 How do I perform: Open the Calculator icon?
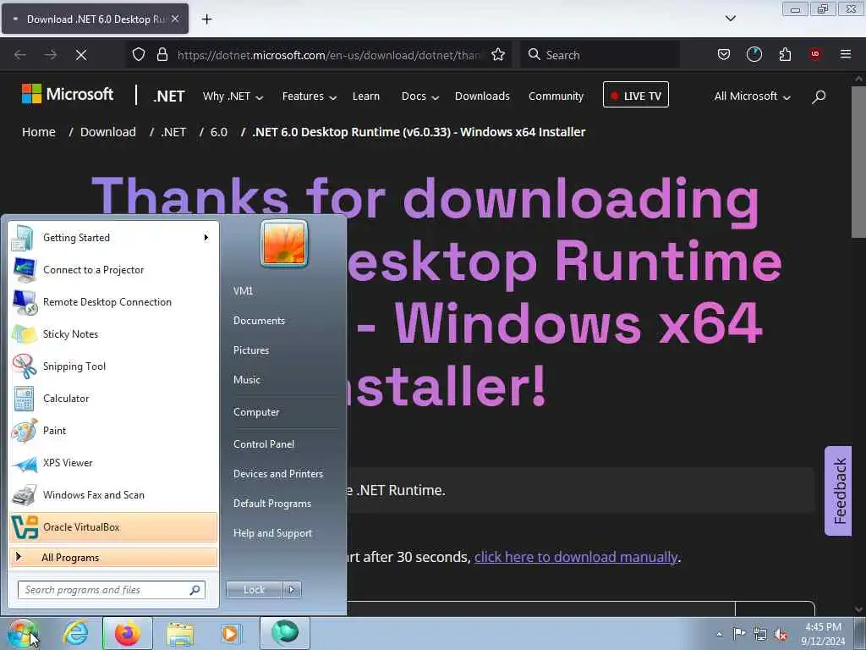(24, 398)
